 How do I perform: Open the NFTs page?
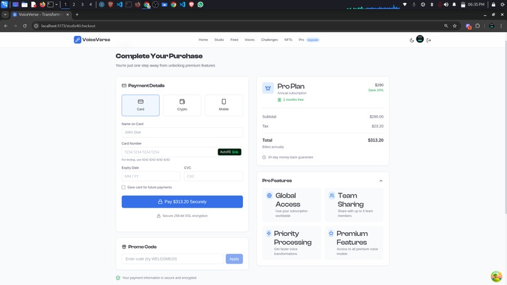[288, 40]
